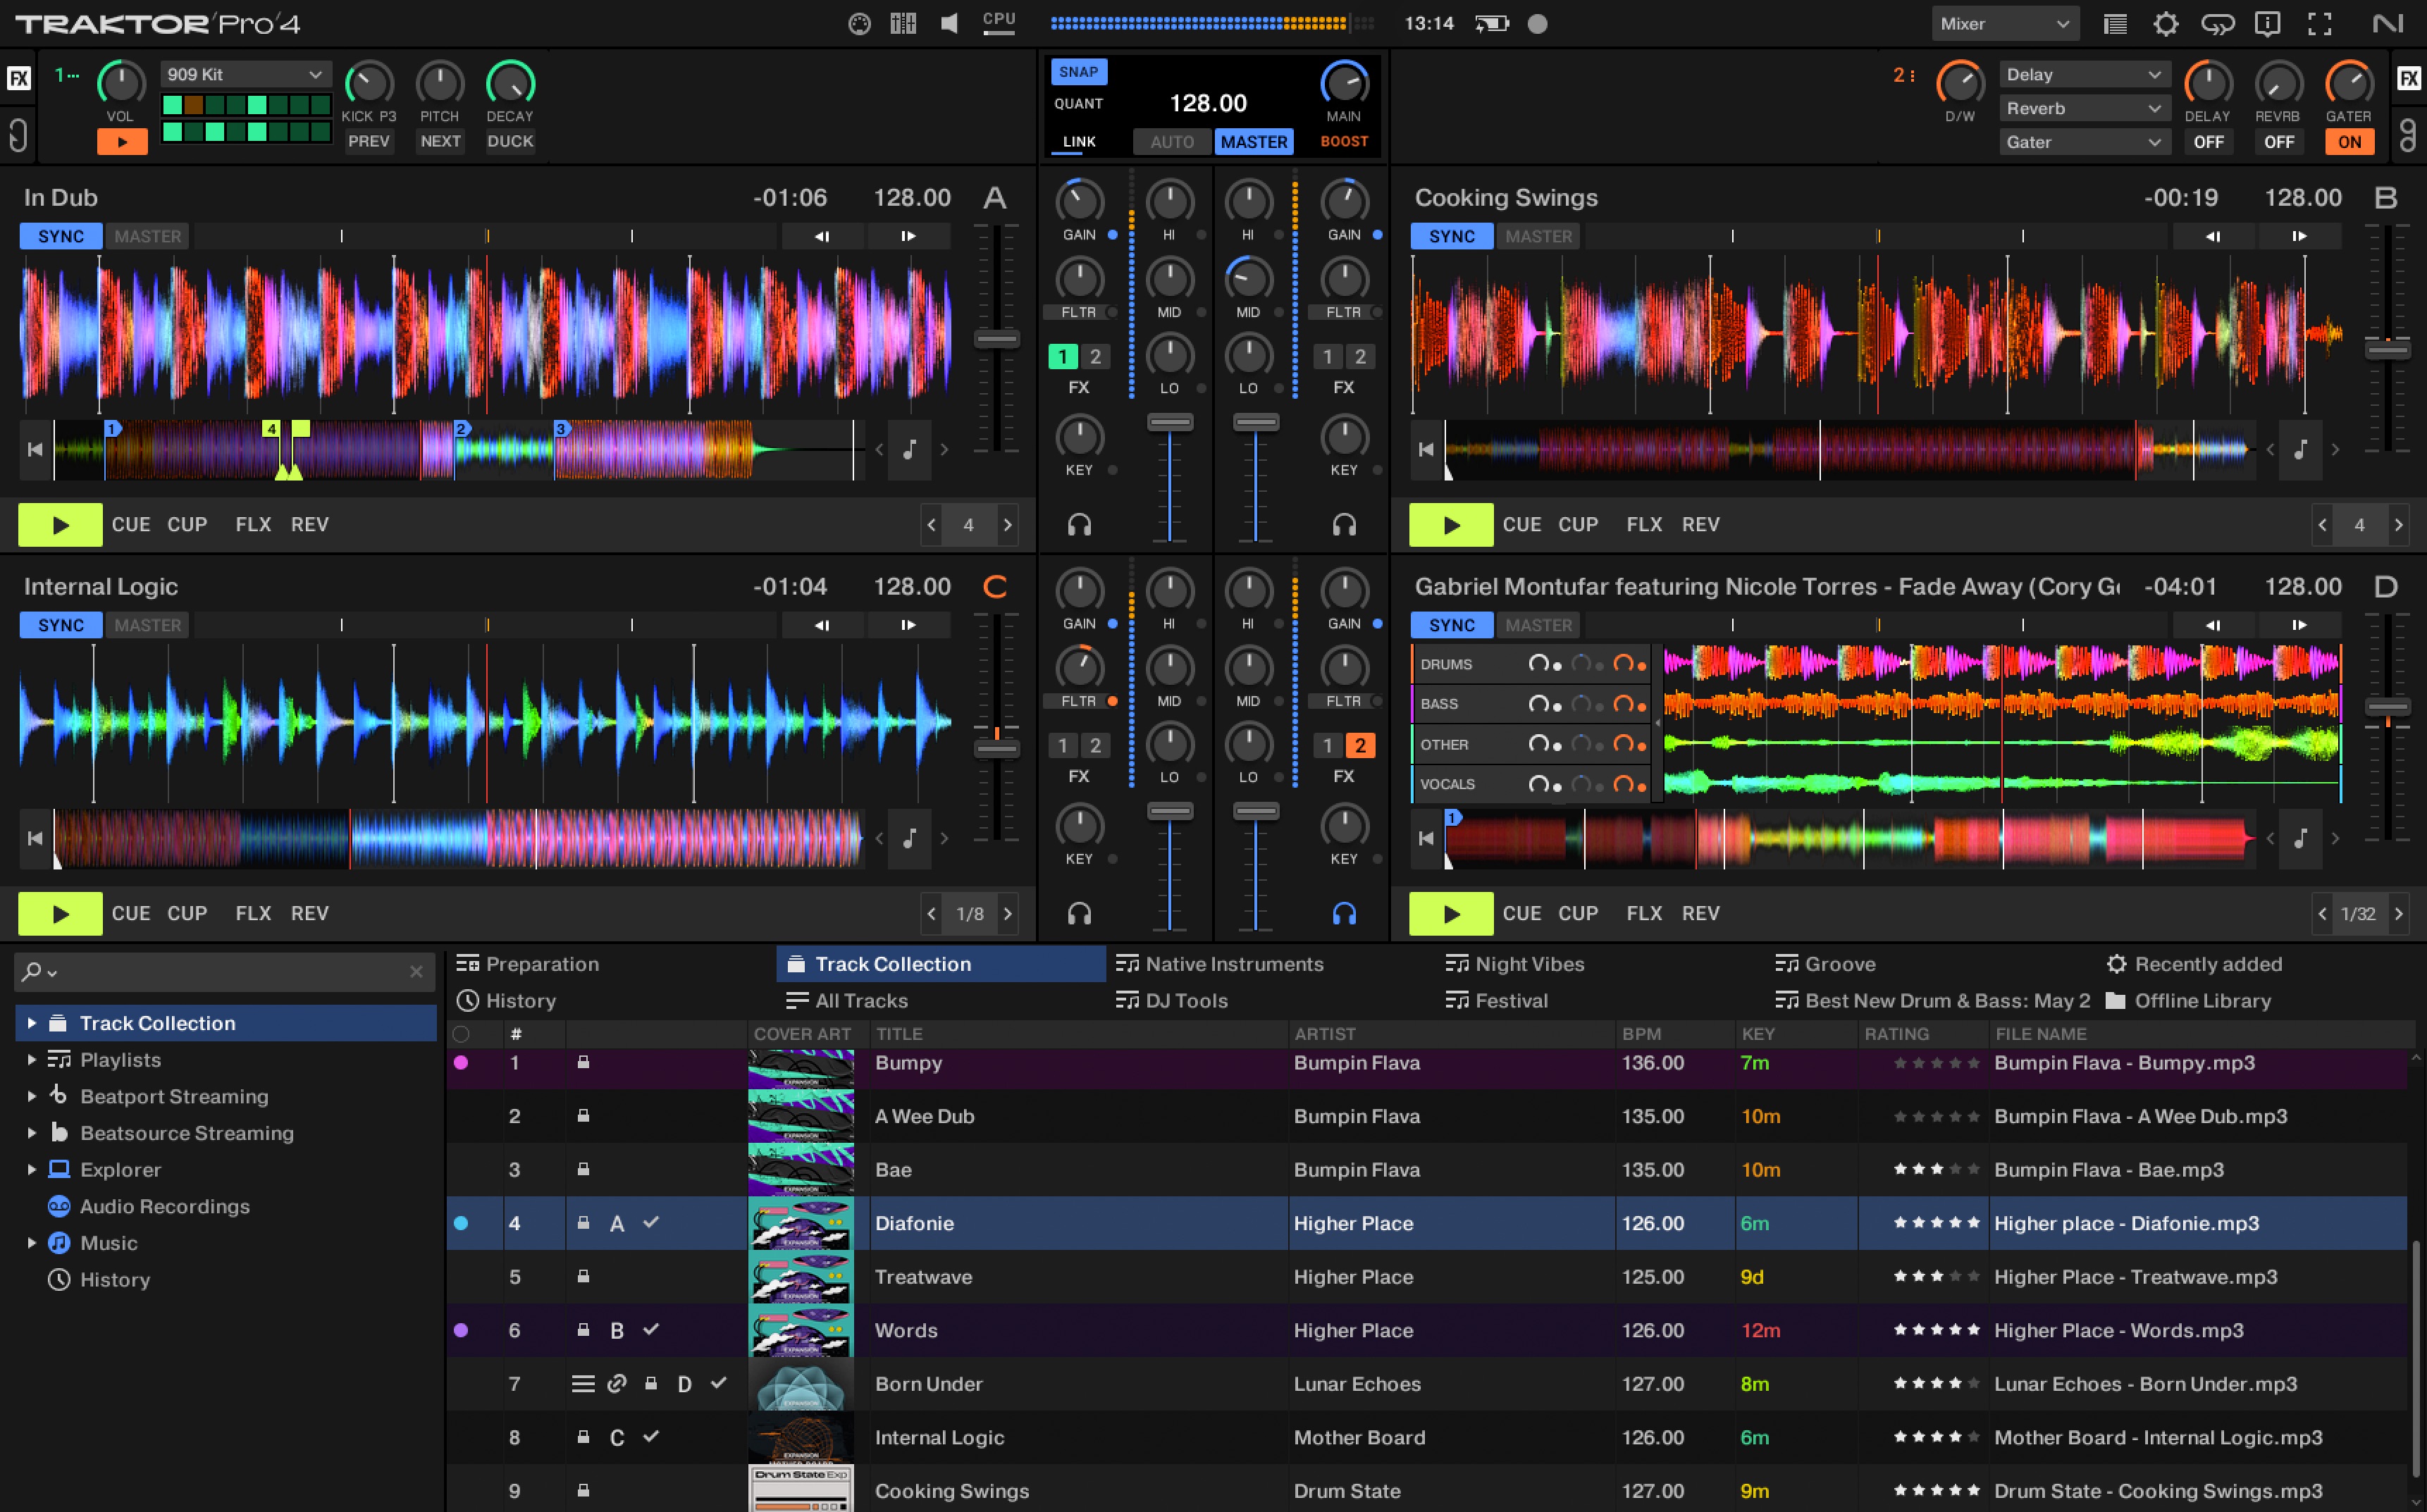Click the Play button on Deck A
The height and width of the screenshot is (1512, 2427).
click(x=61, y=523)
